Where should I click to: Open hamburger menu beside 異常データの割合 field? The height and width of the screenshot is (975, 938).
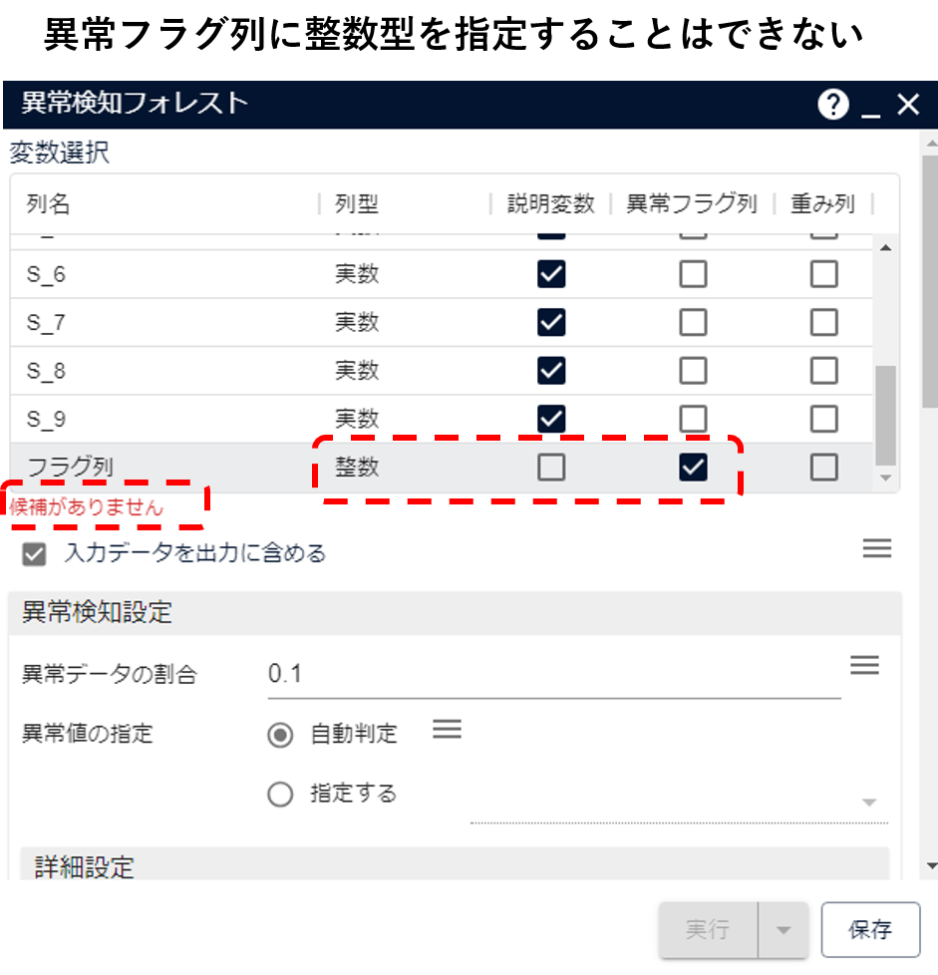(x=864, y=665)
